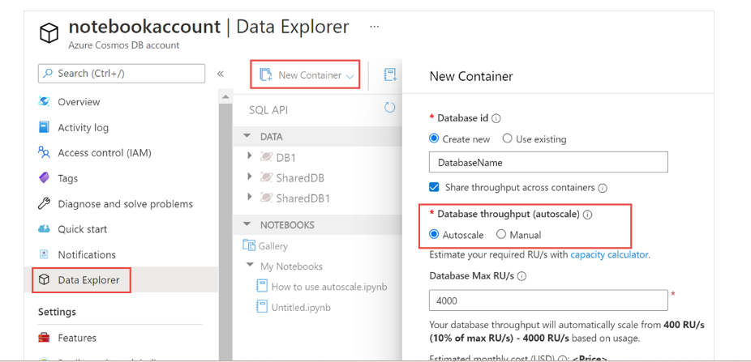The height and width of the screenshot is (362, 751).
Task: Expand the SharedDB tree node
Action: 250,177
